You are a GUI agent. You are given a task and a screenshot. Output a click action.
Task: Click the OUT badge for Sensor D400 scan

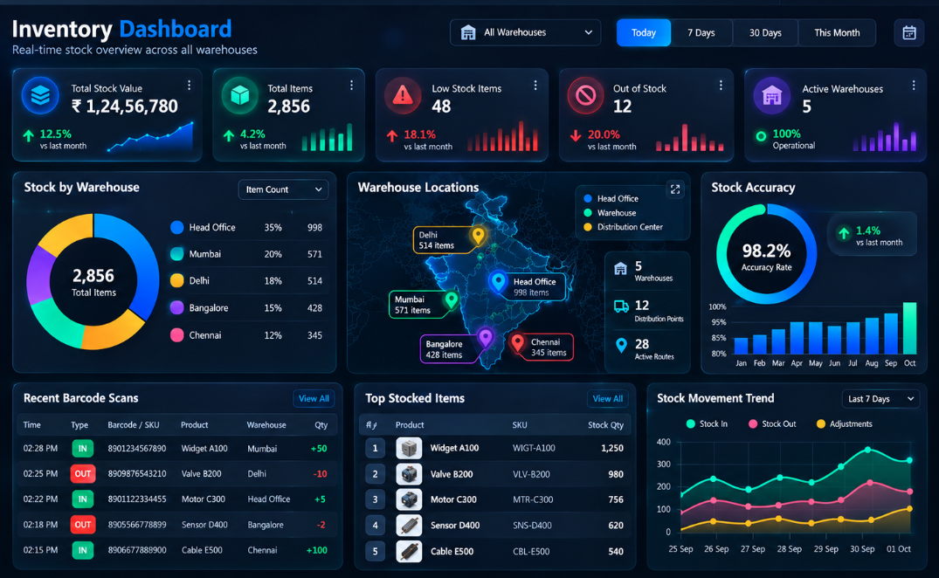tap(83, 525)
